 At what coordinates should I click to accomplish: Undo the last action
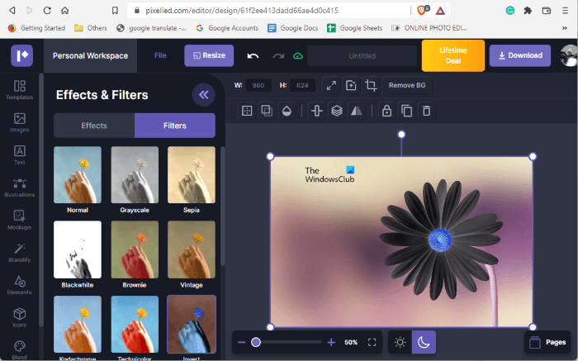tap(253, 56)
